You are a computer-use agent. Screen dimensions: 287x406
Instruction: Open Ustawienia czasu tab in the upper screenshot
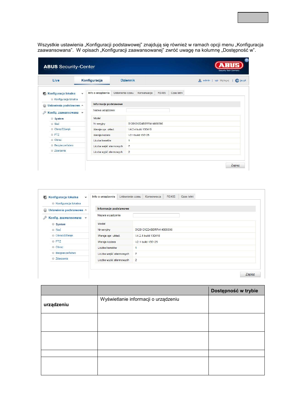coord(124,93)
